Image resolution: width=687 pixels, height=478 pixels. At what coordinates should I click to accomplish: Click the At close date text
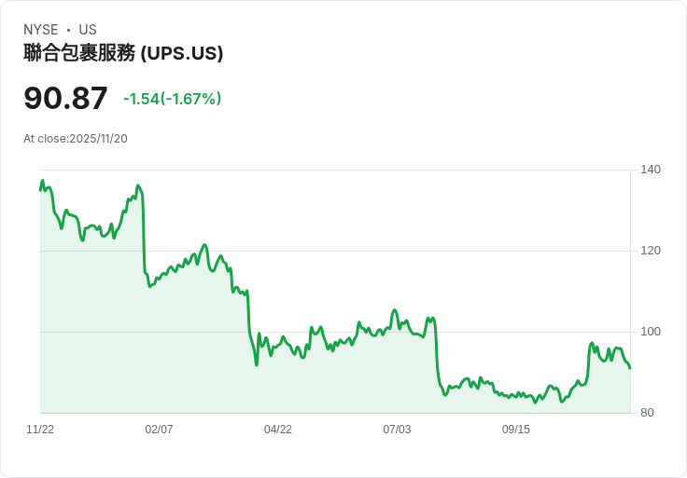pos(76,139)
